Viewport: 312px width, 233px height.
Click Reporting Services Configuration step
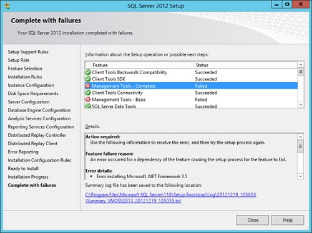(x=41, y=126)
